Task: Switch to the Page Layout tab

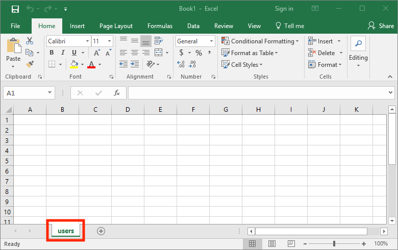Action: [116, 26]
